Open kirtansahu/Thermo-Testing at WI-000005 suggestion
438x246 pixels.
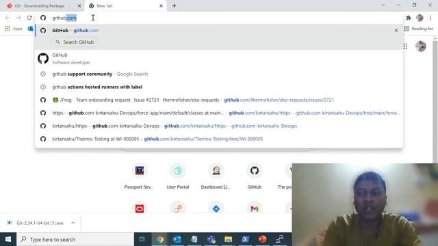coord(219,139)
